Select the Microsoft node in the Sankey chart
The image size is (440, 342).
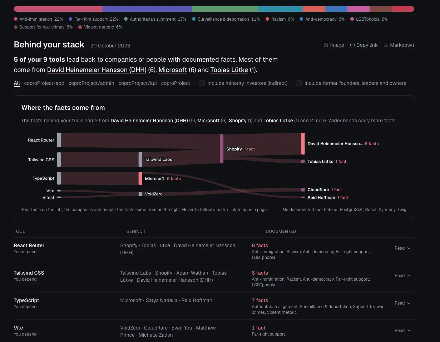pos(140,178)
